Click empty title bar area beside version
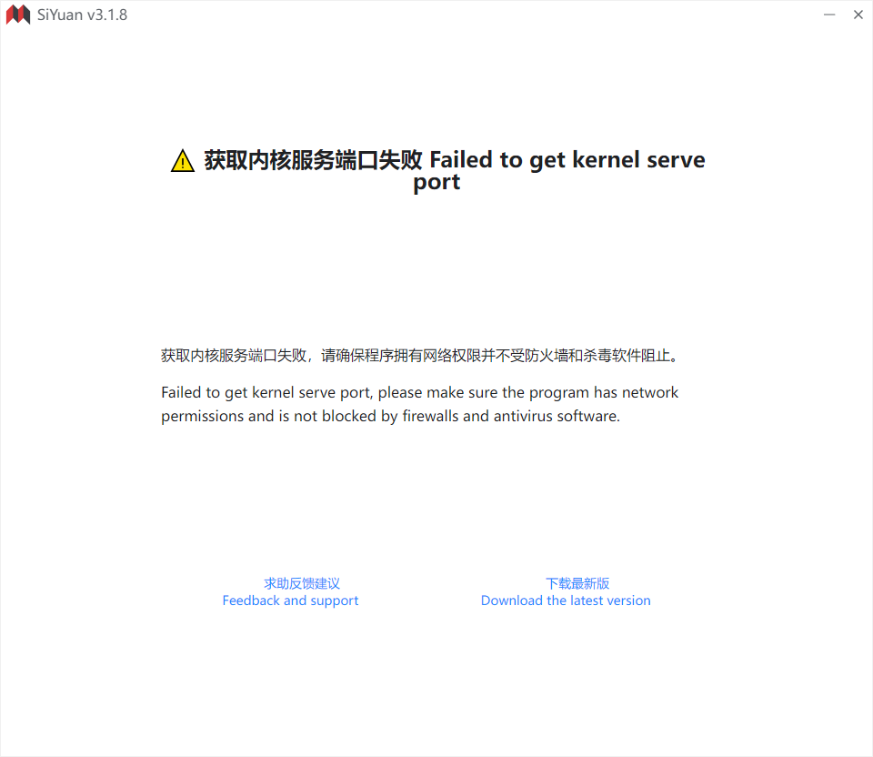Image resolution: width=873 pixels, height=757 pixels. pyautogui.click(x=473, y=15)
